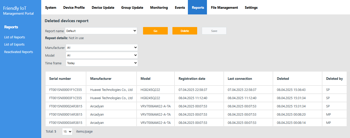Screen dimensions: 350x138
Task: Click deleted time 08.04.2025 00:08:20
Action: [x=291, y=115]
